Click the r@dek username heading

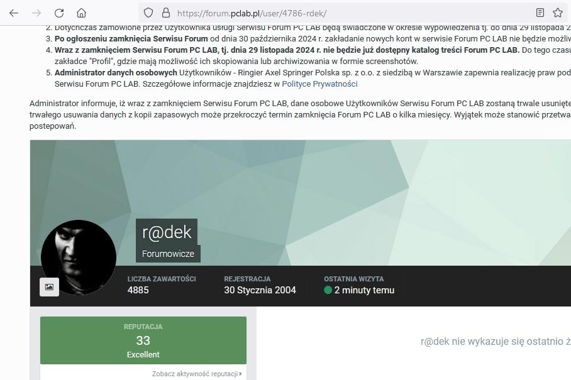pyautogui.click(x=167, y=232)
